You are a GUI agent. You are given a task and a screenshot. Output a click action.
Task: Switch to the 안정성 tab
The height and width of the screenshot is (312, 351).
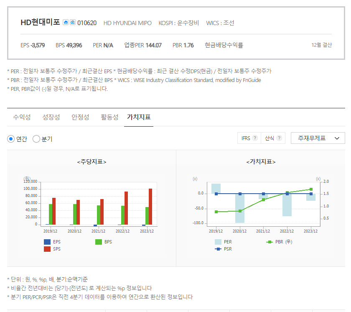pyautogui.click(x=80, y=117)
